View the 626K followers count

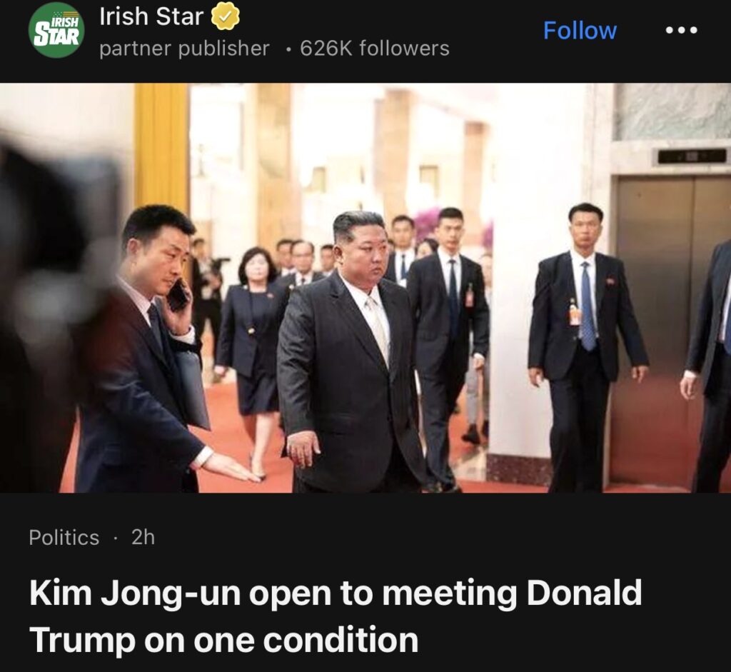point(375,49)
